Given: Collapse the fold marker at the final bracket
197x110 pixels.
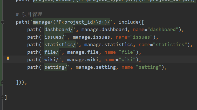Looking at the screenshot, I should click(x=2, y=97).
